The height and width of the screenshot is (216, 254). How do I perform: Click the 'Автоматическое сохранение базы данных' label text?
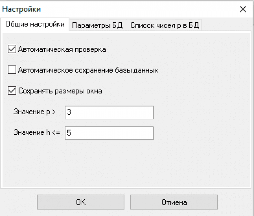click(x=88, y=71)
